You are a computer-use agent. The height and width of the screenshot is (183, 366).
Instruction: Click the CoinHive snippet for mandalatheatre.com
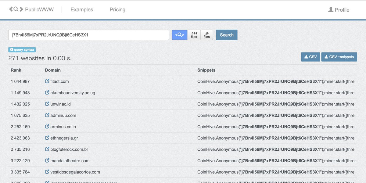click(276, 161)
